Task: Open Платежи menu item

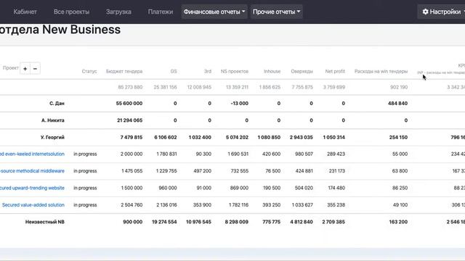Action: pyautogui.click(x=161, y=12)
